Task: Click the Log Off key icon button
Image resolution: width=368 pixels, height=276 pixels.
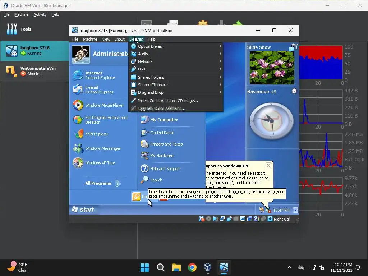Action: 136,197
